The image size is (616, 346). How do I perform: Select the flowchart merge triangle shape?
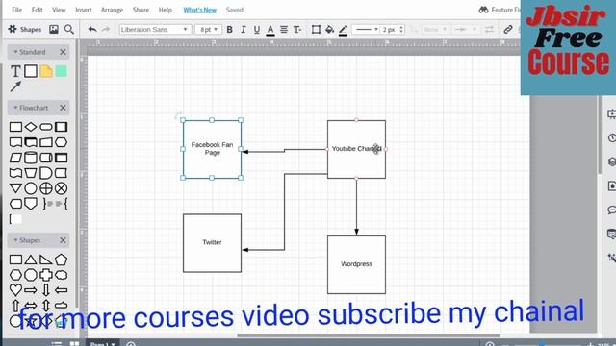[15, 188]
